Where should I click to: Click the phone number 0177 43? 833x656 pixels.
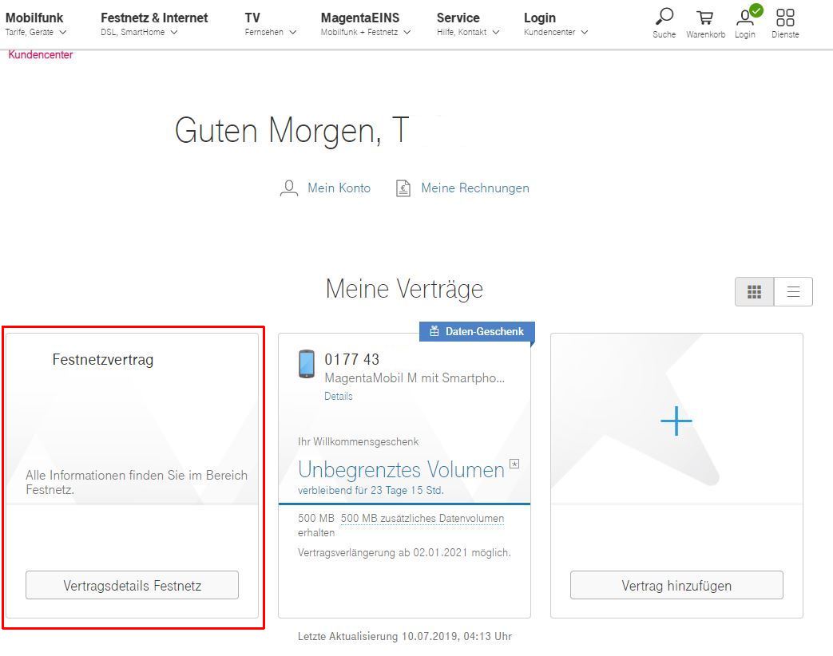pyautogui.click(x=351, y=359)
